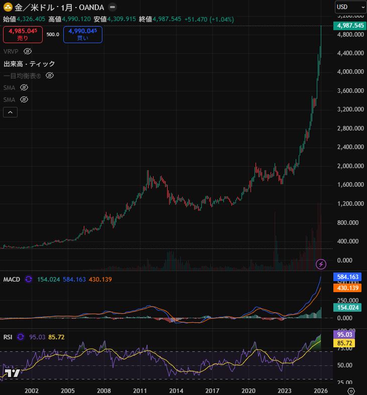Click the MACD indicator refresh icon
Viewport: 367px width, 395px height.
click(x=29, y=279)
